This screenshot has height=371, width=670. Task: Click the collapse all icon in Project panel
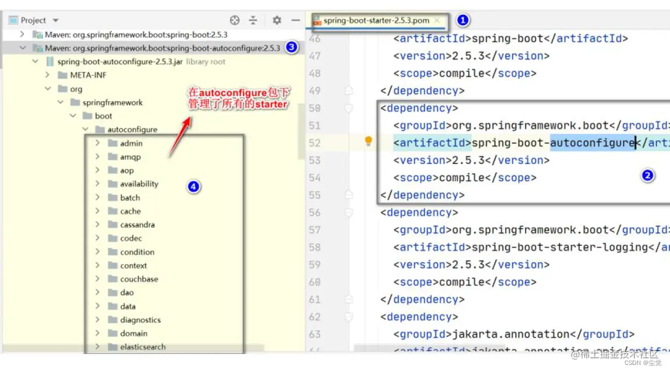[253, 20]
